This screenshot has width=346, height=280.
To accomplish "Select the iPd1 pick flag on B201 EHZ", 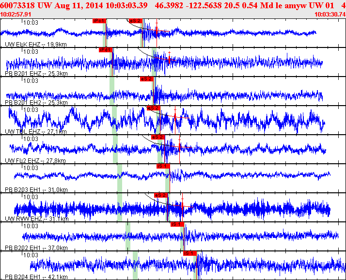I will click(106, 50).
